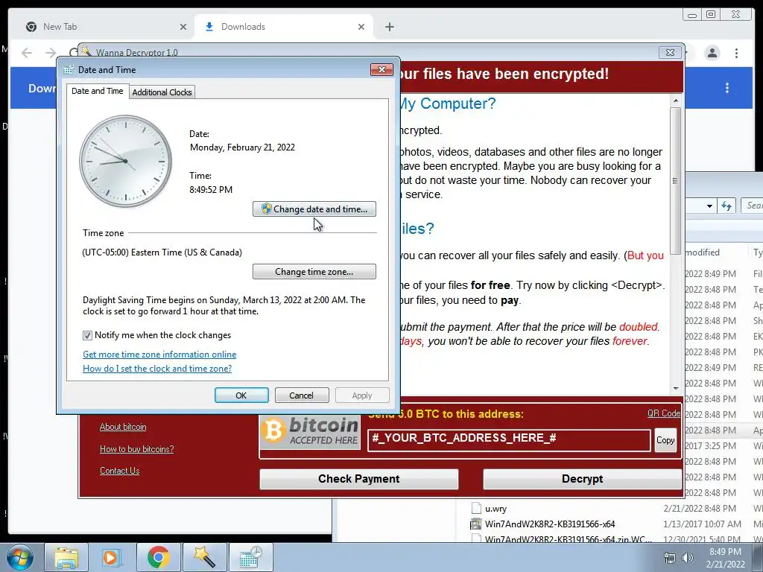763x572 pixels.
Task: Click the Change date and time button
Action: tap(314, 209)
